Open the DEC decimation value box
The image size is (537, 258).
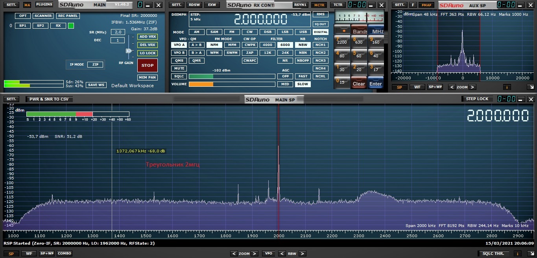click(118, 40)
